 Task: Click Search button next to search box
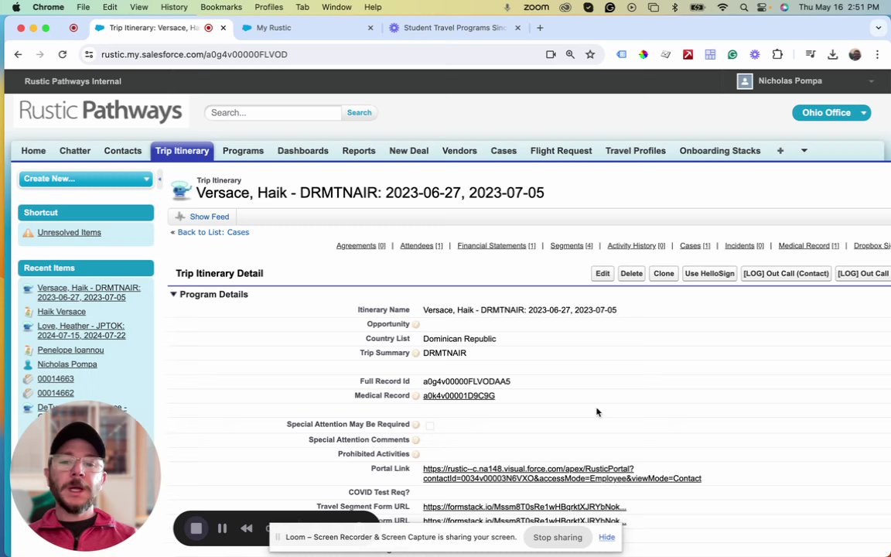pos(359,112)
